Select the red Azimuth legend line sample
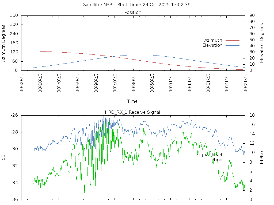This screenshot has width=274, height=205. tap(232, 40)
